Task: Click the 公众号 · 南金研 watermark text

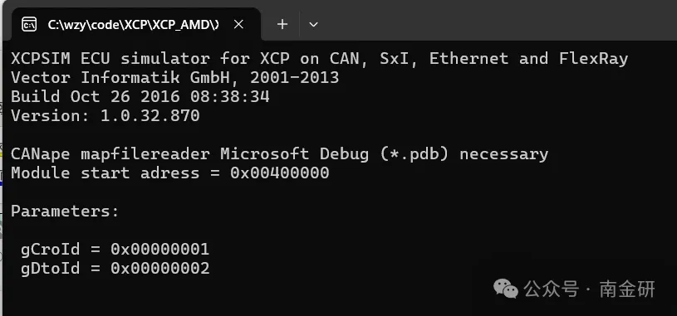Action: [x=589, y=289]
